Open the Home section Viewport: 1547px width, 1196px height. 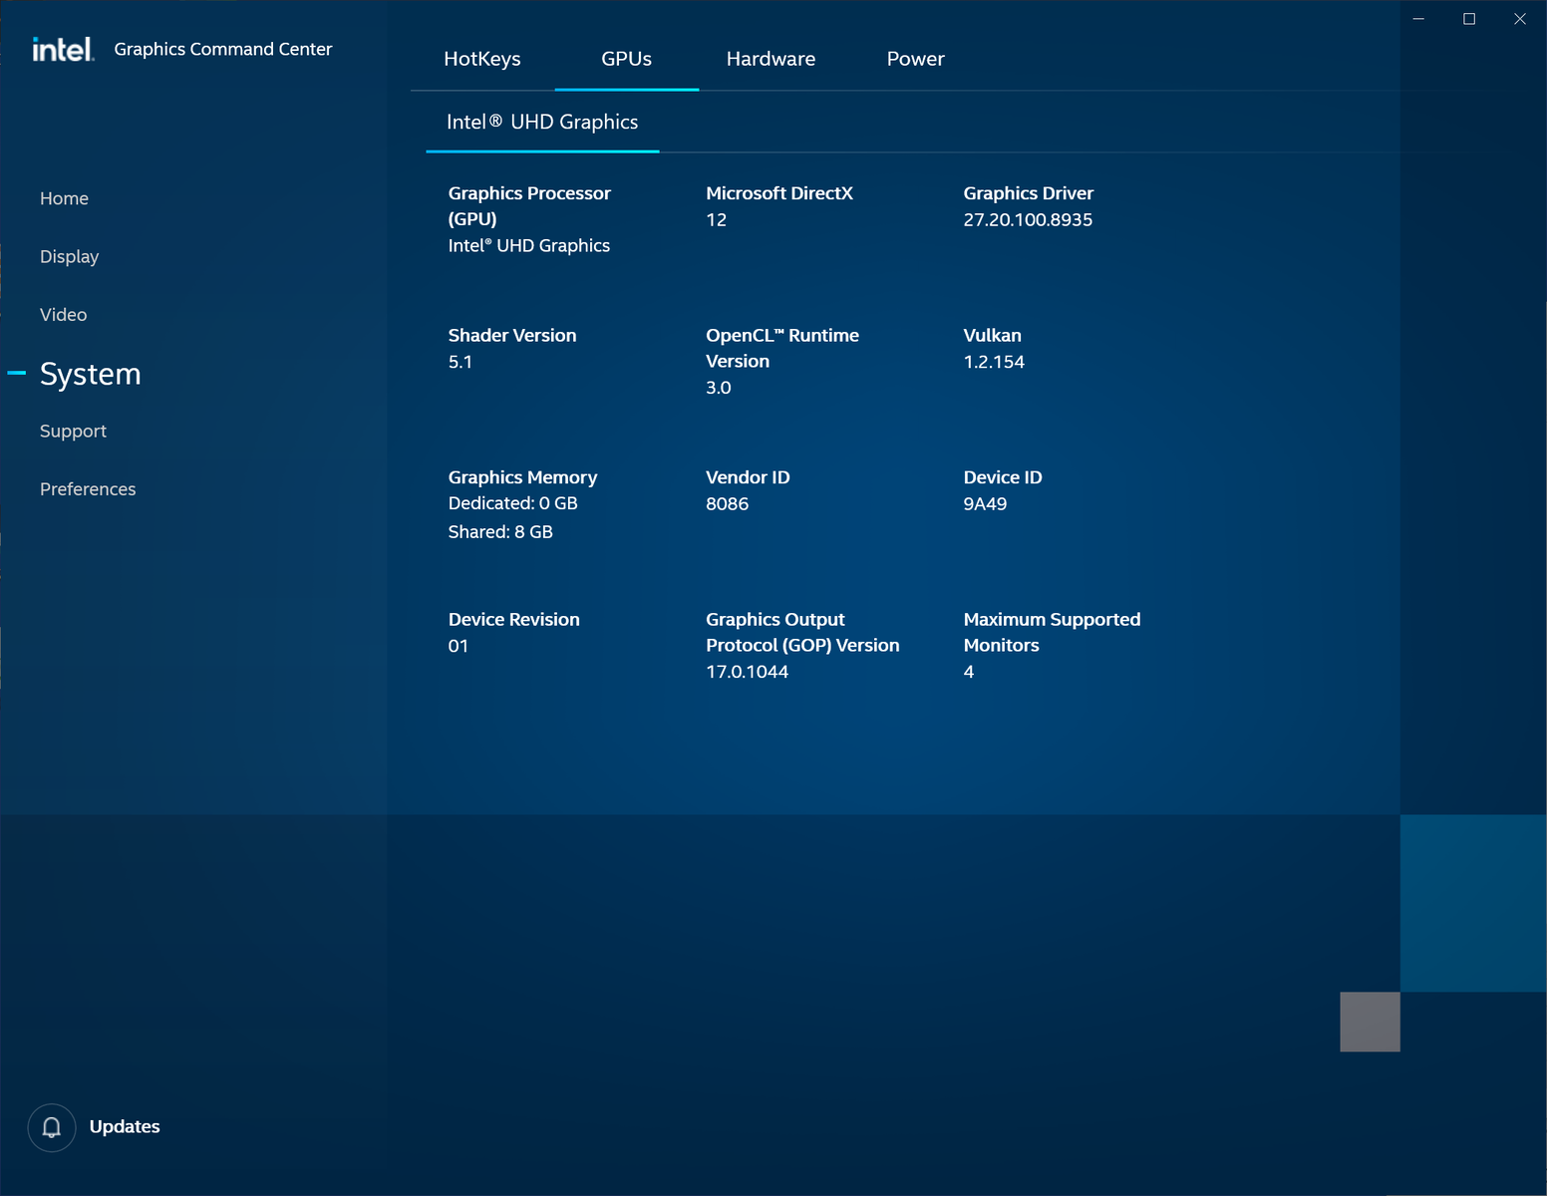click(x=64, y=198)
